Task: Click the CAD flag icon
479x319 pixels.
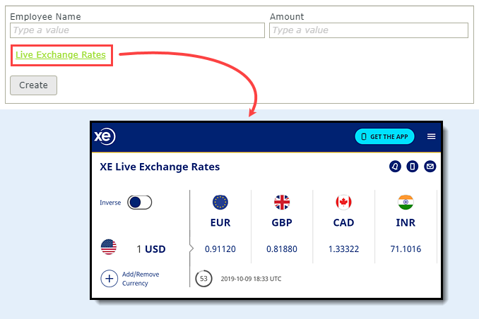Action: [x=343, y=203]
